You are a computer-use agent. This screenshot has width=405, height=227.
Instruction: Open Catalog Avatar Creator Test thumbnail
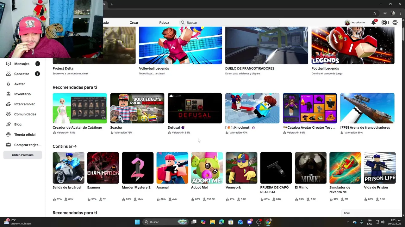(x=310, y=108)
